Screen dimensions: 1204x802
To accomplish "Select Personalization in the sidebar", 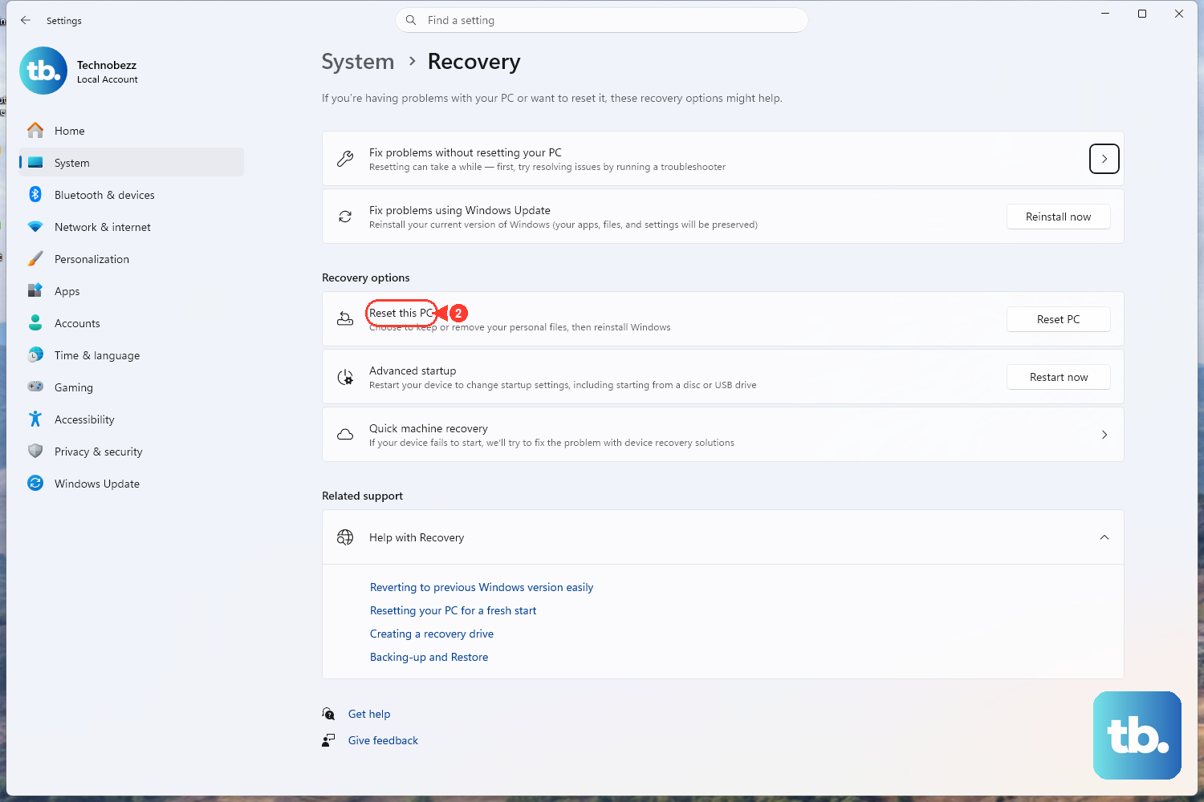I will [132, 258].
